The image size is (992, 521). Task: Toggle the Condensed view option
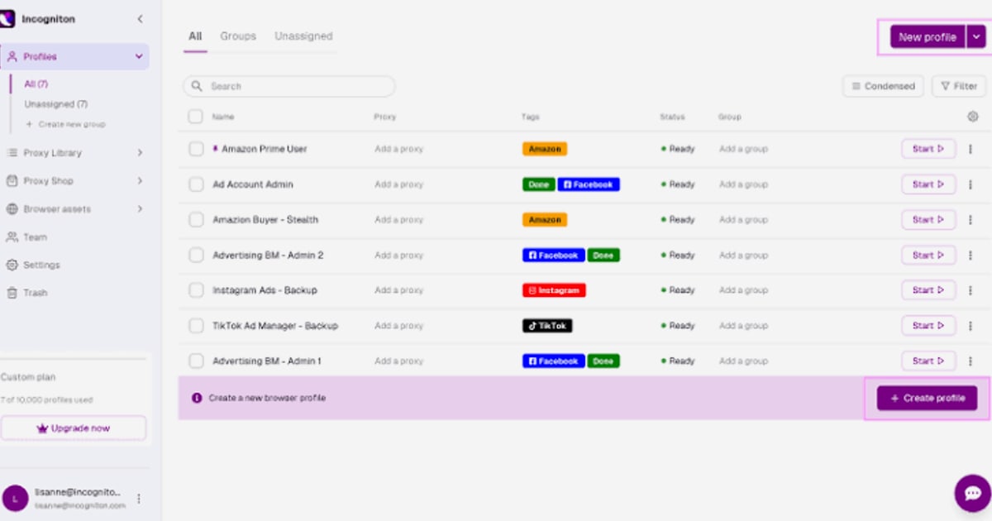pos(883,86)
